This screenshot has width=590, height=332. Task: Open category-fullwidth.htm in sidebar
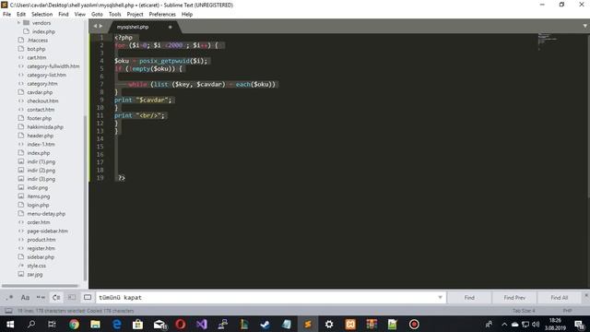(x=53, y=66)
